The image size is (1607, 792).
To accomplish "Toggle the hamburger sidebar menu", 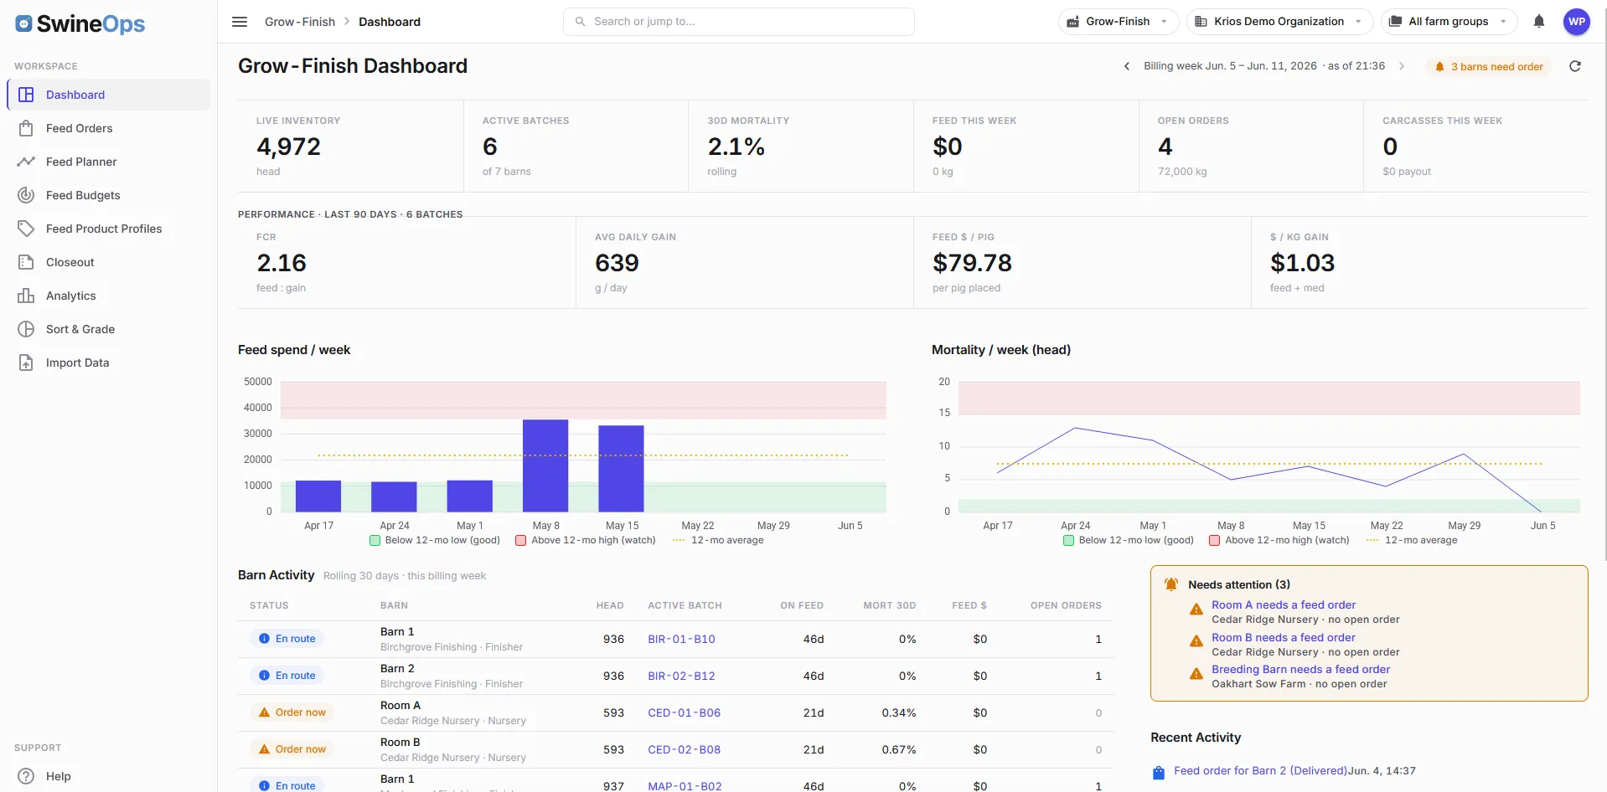I will (240, 22).
